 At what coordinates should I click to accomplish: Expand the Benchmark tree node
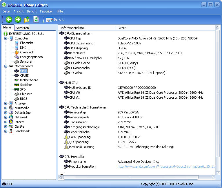[x=6, y=131]
